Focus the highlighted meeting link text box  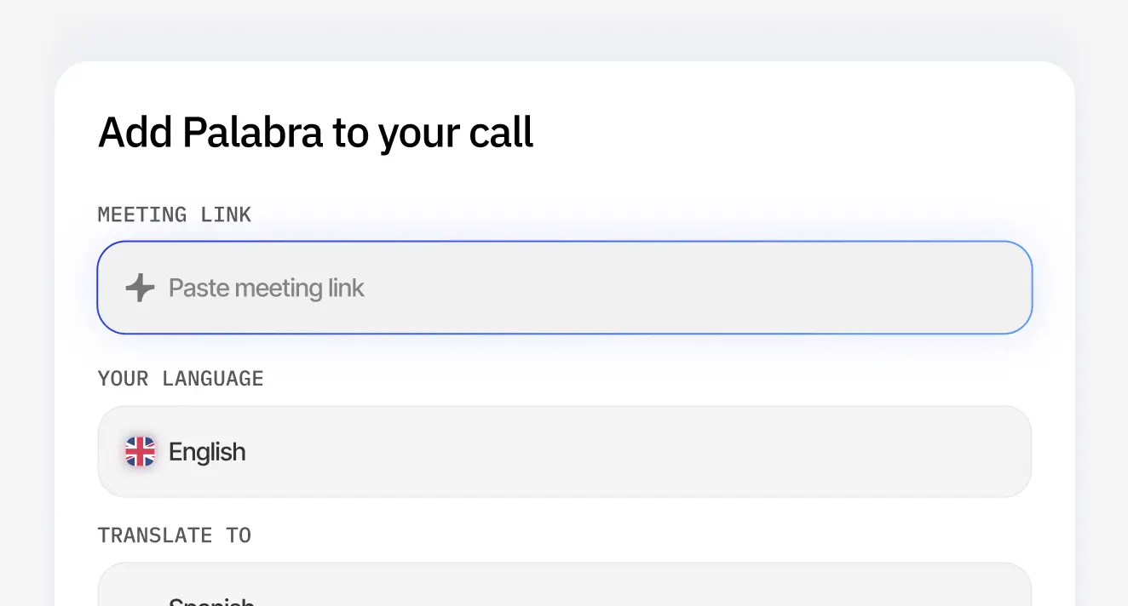coord(564,287)
